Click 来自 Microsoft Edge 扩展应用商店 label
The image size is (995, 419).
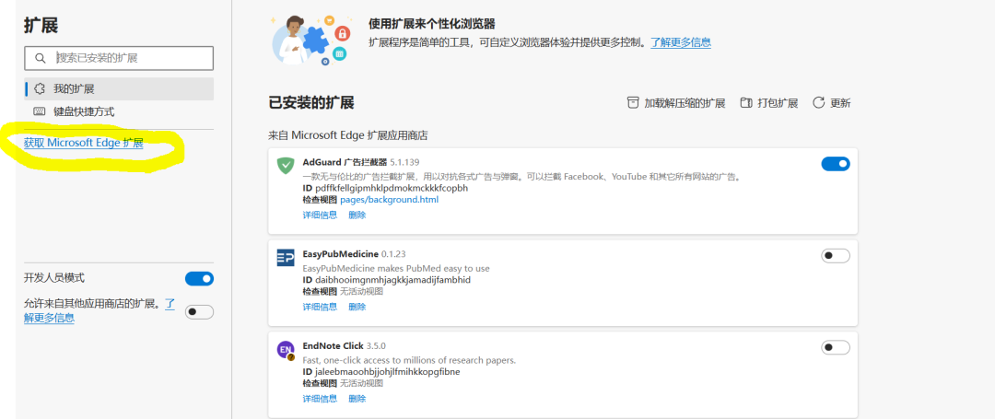coord(348,135)
